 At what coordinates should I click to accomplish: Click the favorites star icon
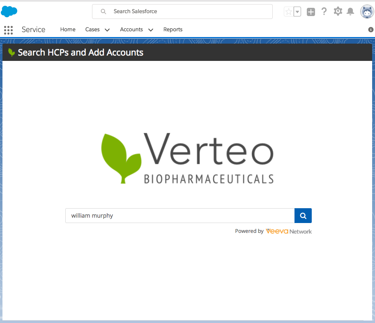click(x=289, y=12)
